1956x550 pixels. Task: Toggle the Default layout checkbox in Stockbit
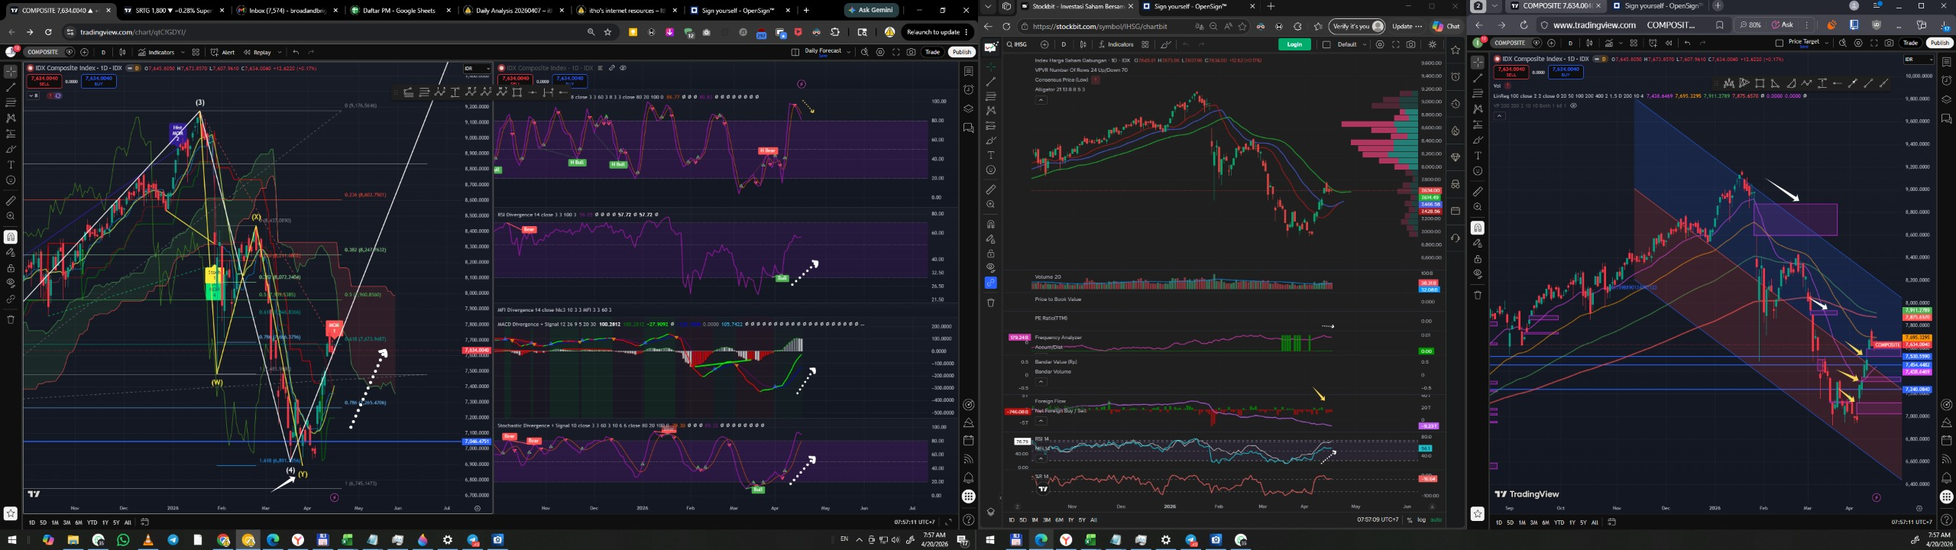click(x=1326, y=44)
